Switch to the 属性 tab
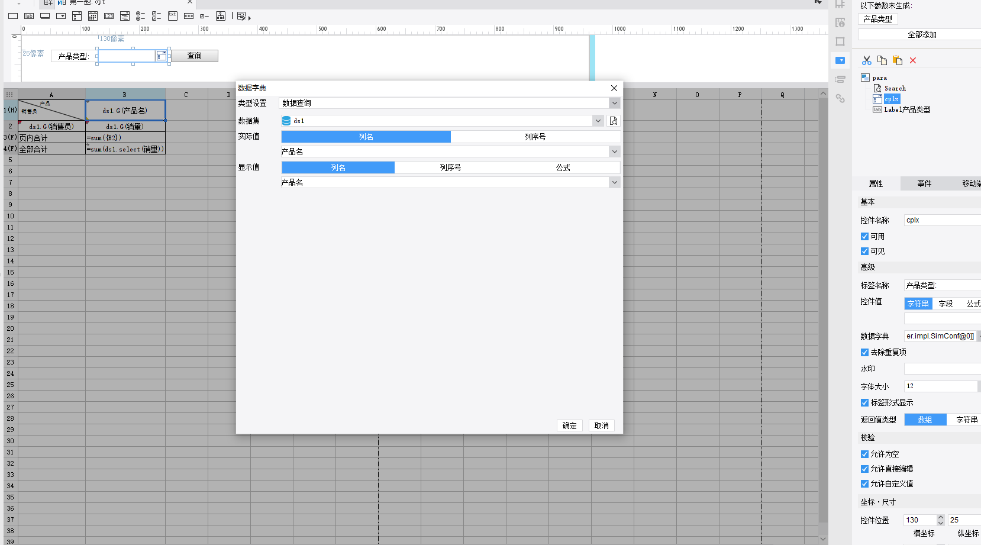This screenshot has height=545, width=981. 876,183
